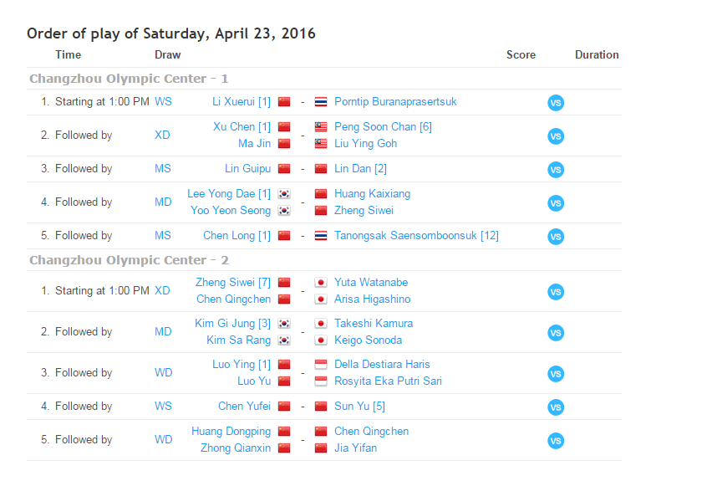Click Takeshi Kamura player name
The height and width of the screenshot is (481, 712).
pos(374,324)
